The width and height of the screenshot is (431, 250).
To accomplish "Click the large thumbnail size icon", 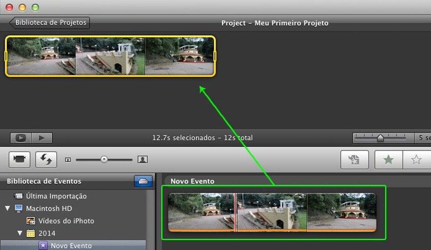I will coord(142,159).
